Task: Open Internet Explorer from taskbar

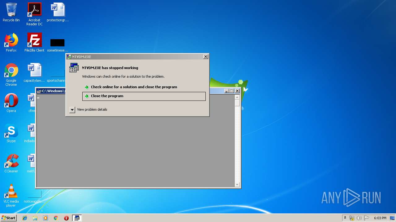Action: click(25, 218)
